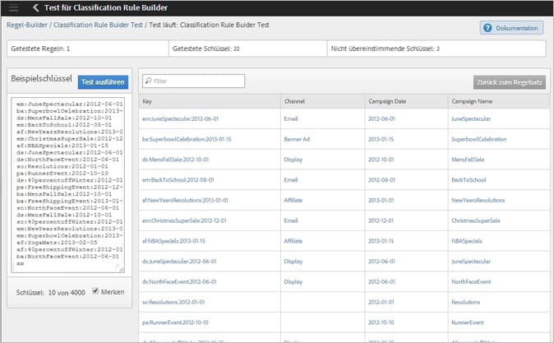The height and width of the screenshot is (343, 554).
Task: Click Nicht übereinstimmende Schlüssel: 2 summary
Action: (x=385, y=49)
